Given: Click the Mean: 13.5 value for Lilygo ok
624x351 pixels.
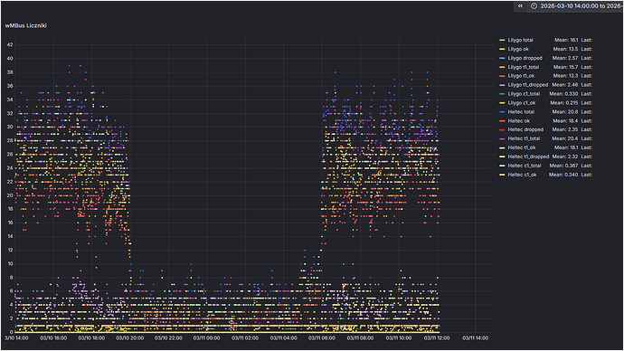Looking at the screenshot, I should (565, 49).
